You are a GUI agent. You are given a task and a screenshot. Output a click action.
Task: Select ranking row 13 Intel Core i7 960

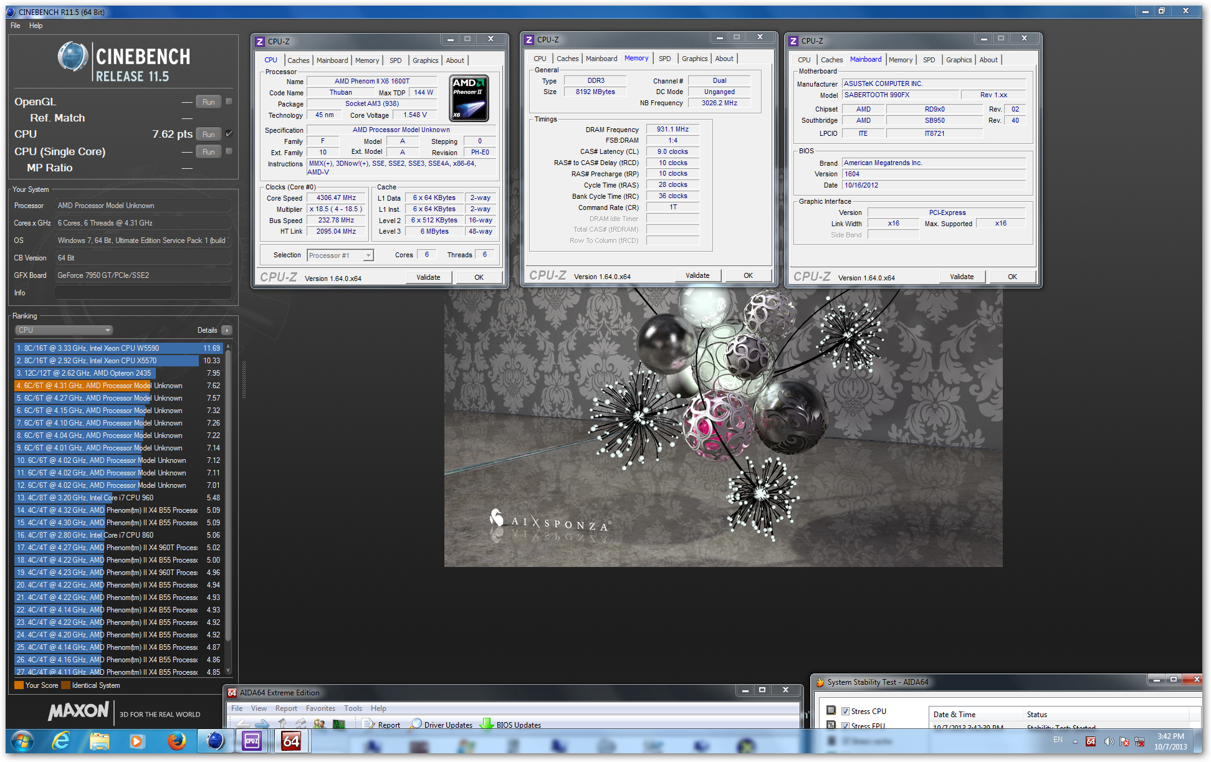click(118, 498)
